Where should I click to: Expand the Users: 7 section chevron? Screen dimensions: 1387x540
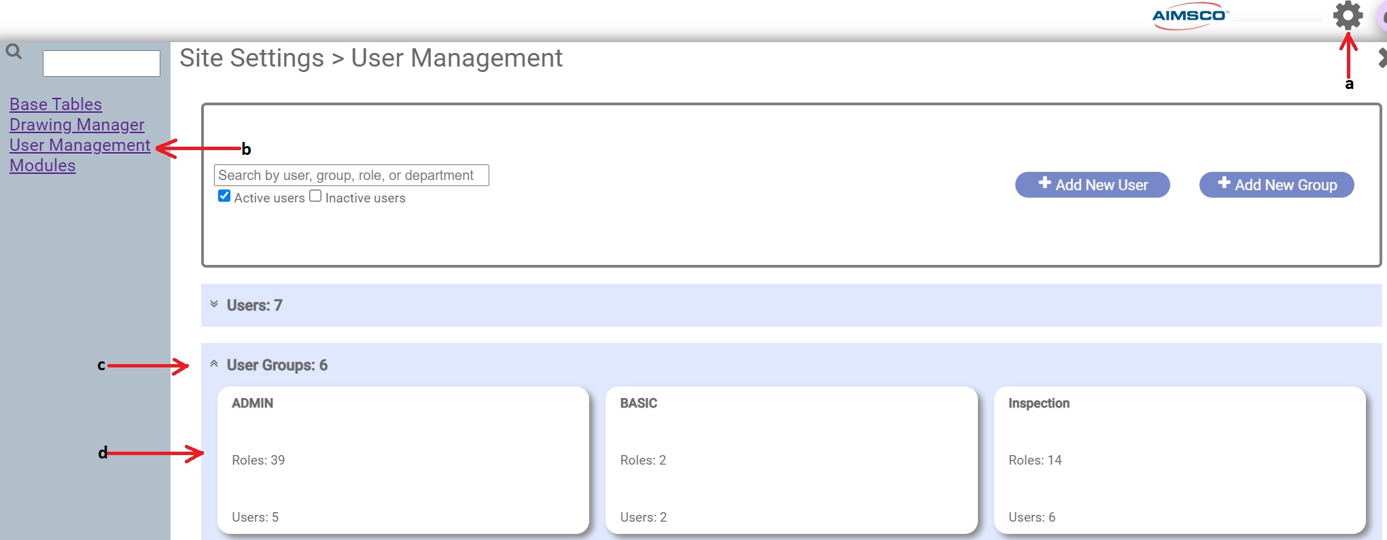[x=214, y=304]
